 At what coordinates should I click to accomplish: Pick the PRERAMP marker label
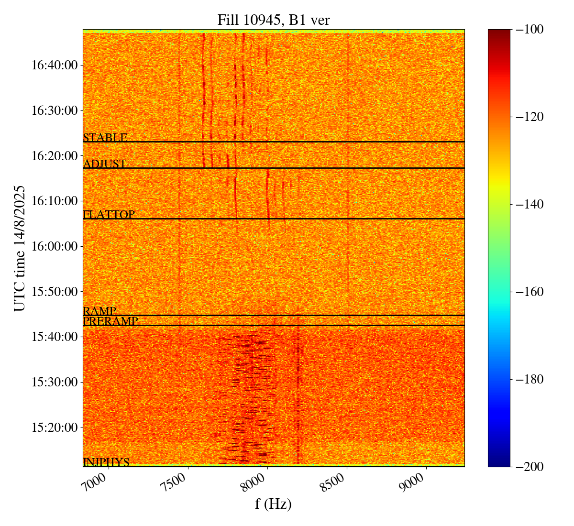click(x=110, y=321)
